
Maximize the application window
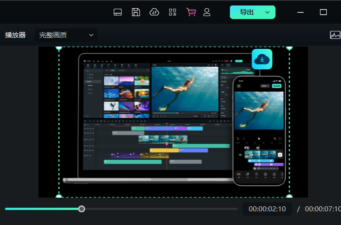323,12
